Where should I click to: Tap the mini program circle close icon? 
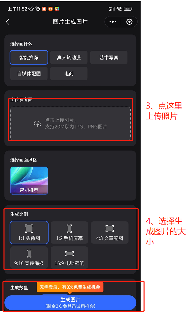pos(130,22)
